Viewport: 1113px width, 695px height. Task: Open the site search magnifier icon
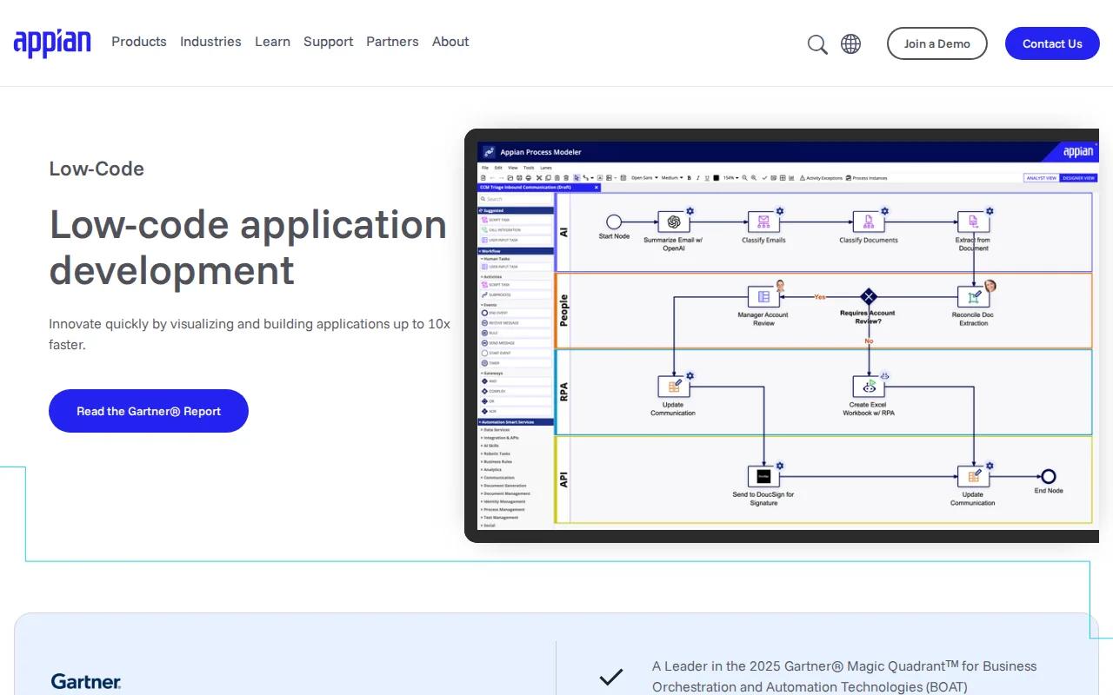[817, 44]
